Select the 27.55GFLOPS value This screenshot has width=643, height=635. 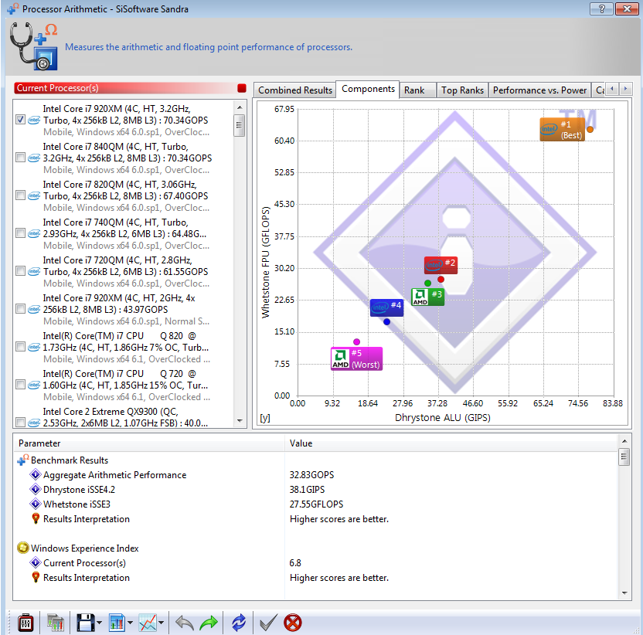(x=316, y=504)
